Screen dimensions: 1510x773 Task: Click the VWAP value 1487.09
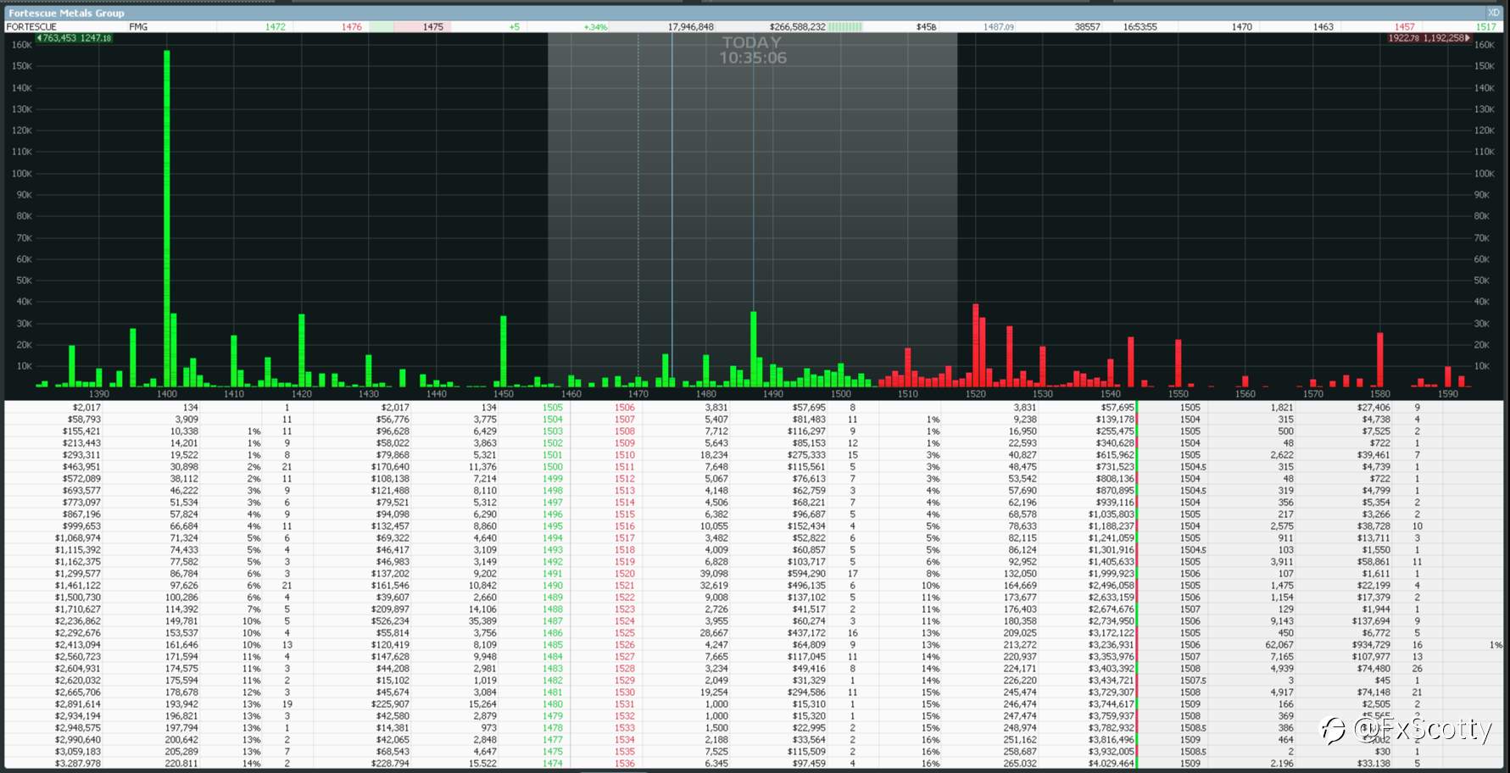pyautogui.click(x=999, y=27)
